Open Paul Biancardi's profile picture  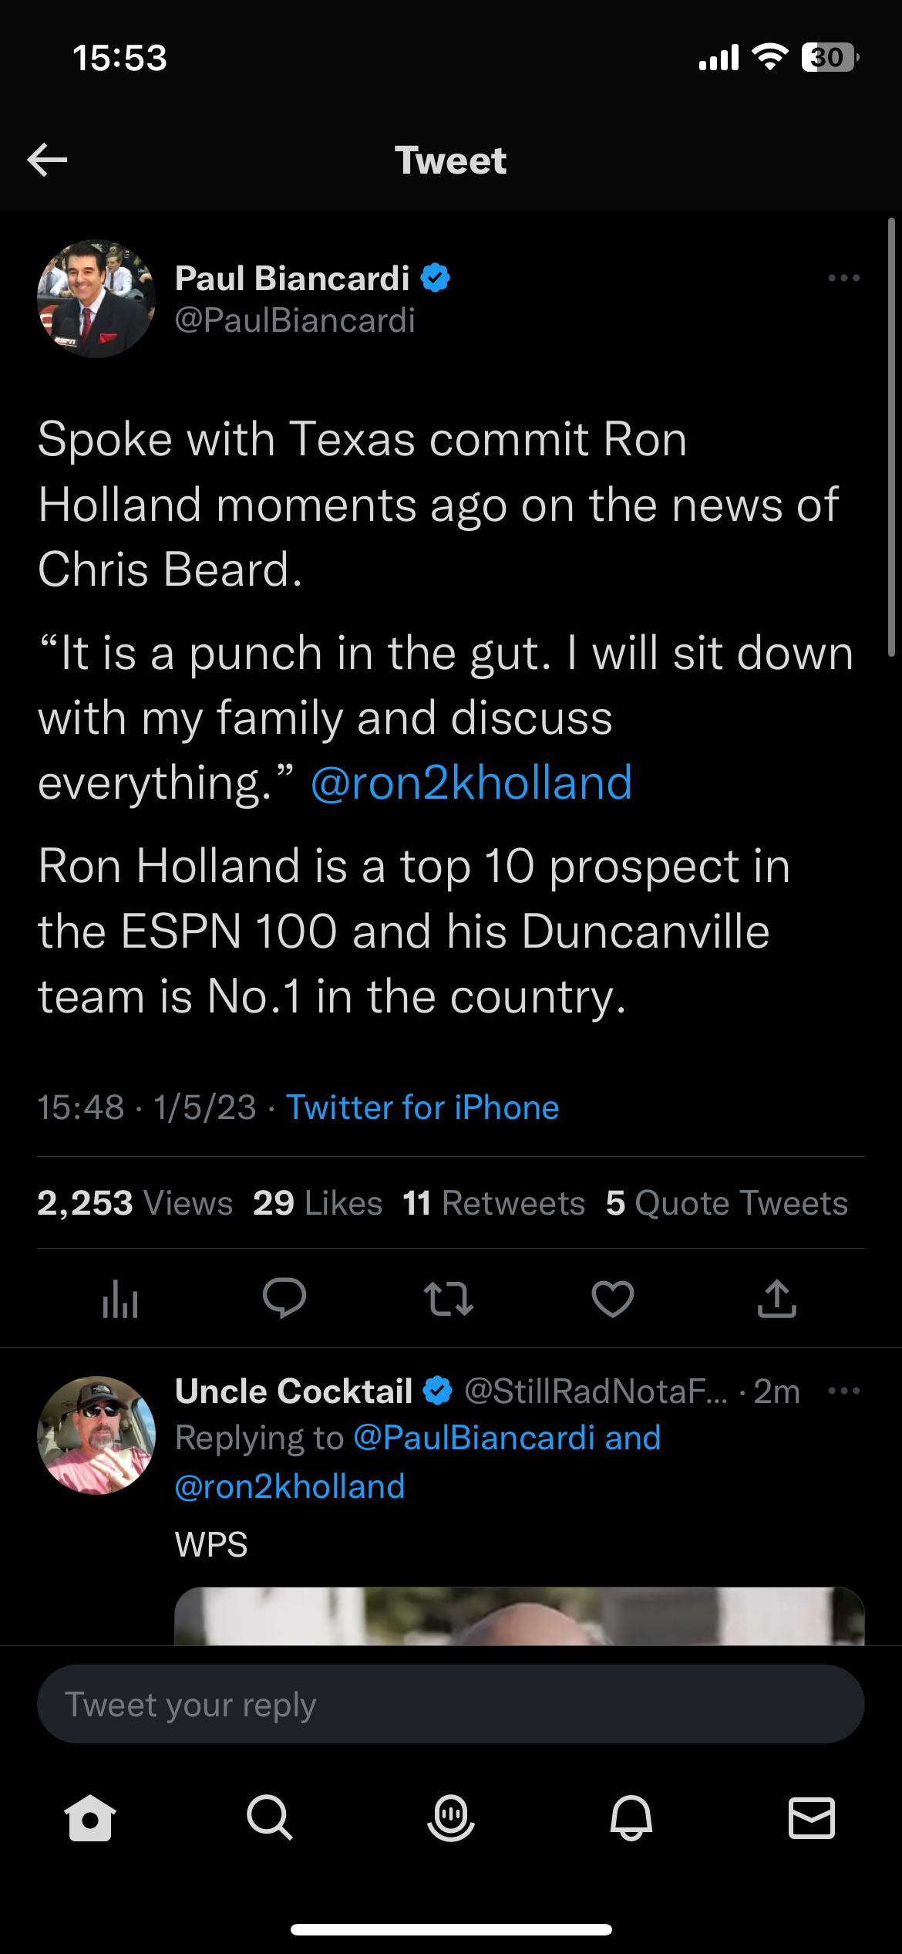pyautogui.click(x=96, y=299)
